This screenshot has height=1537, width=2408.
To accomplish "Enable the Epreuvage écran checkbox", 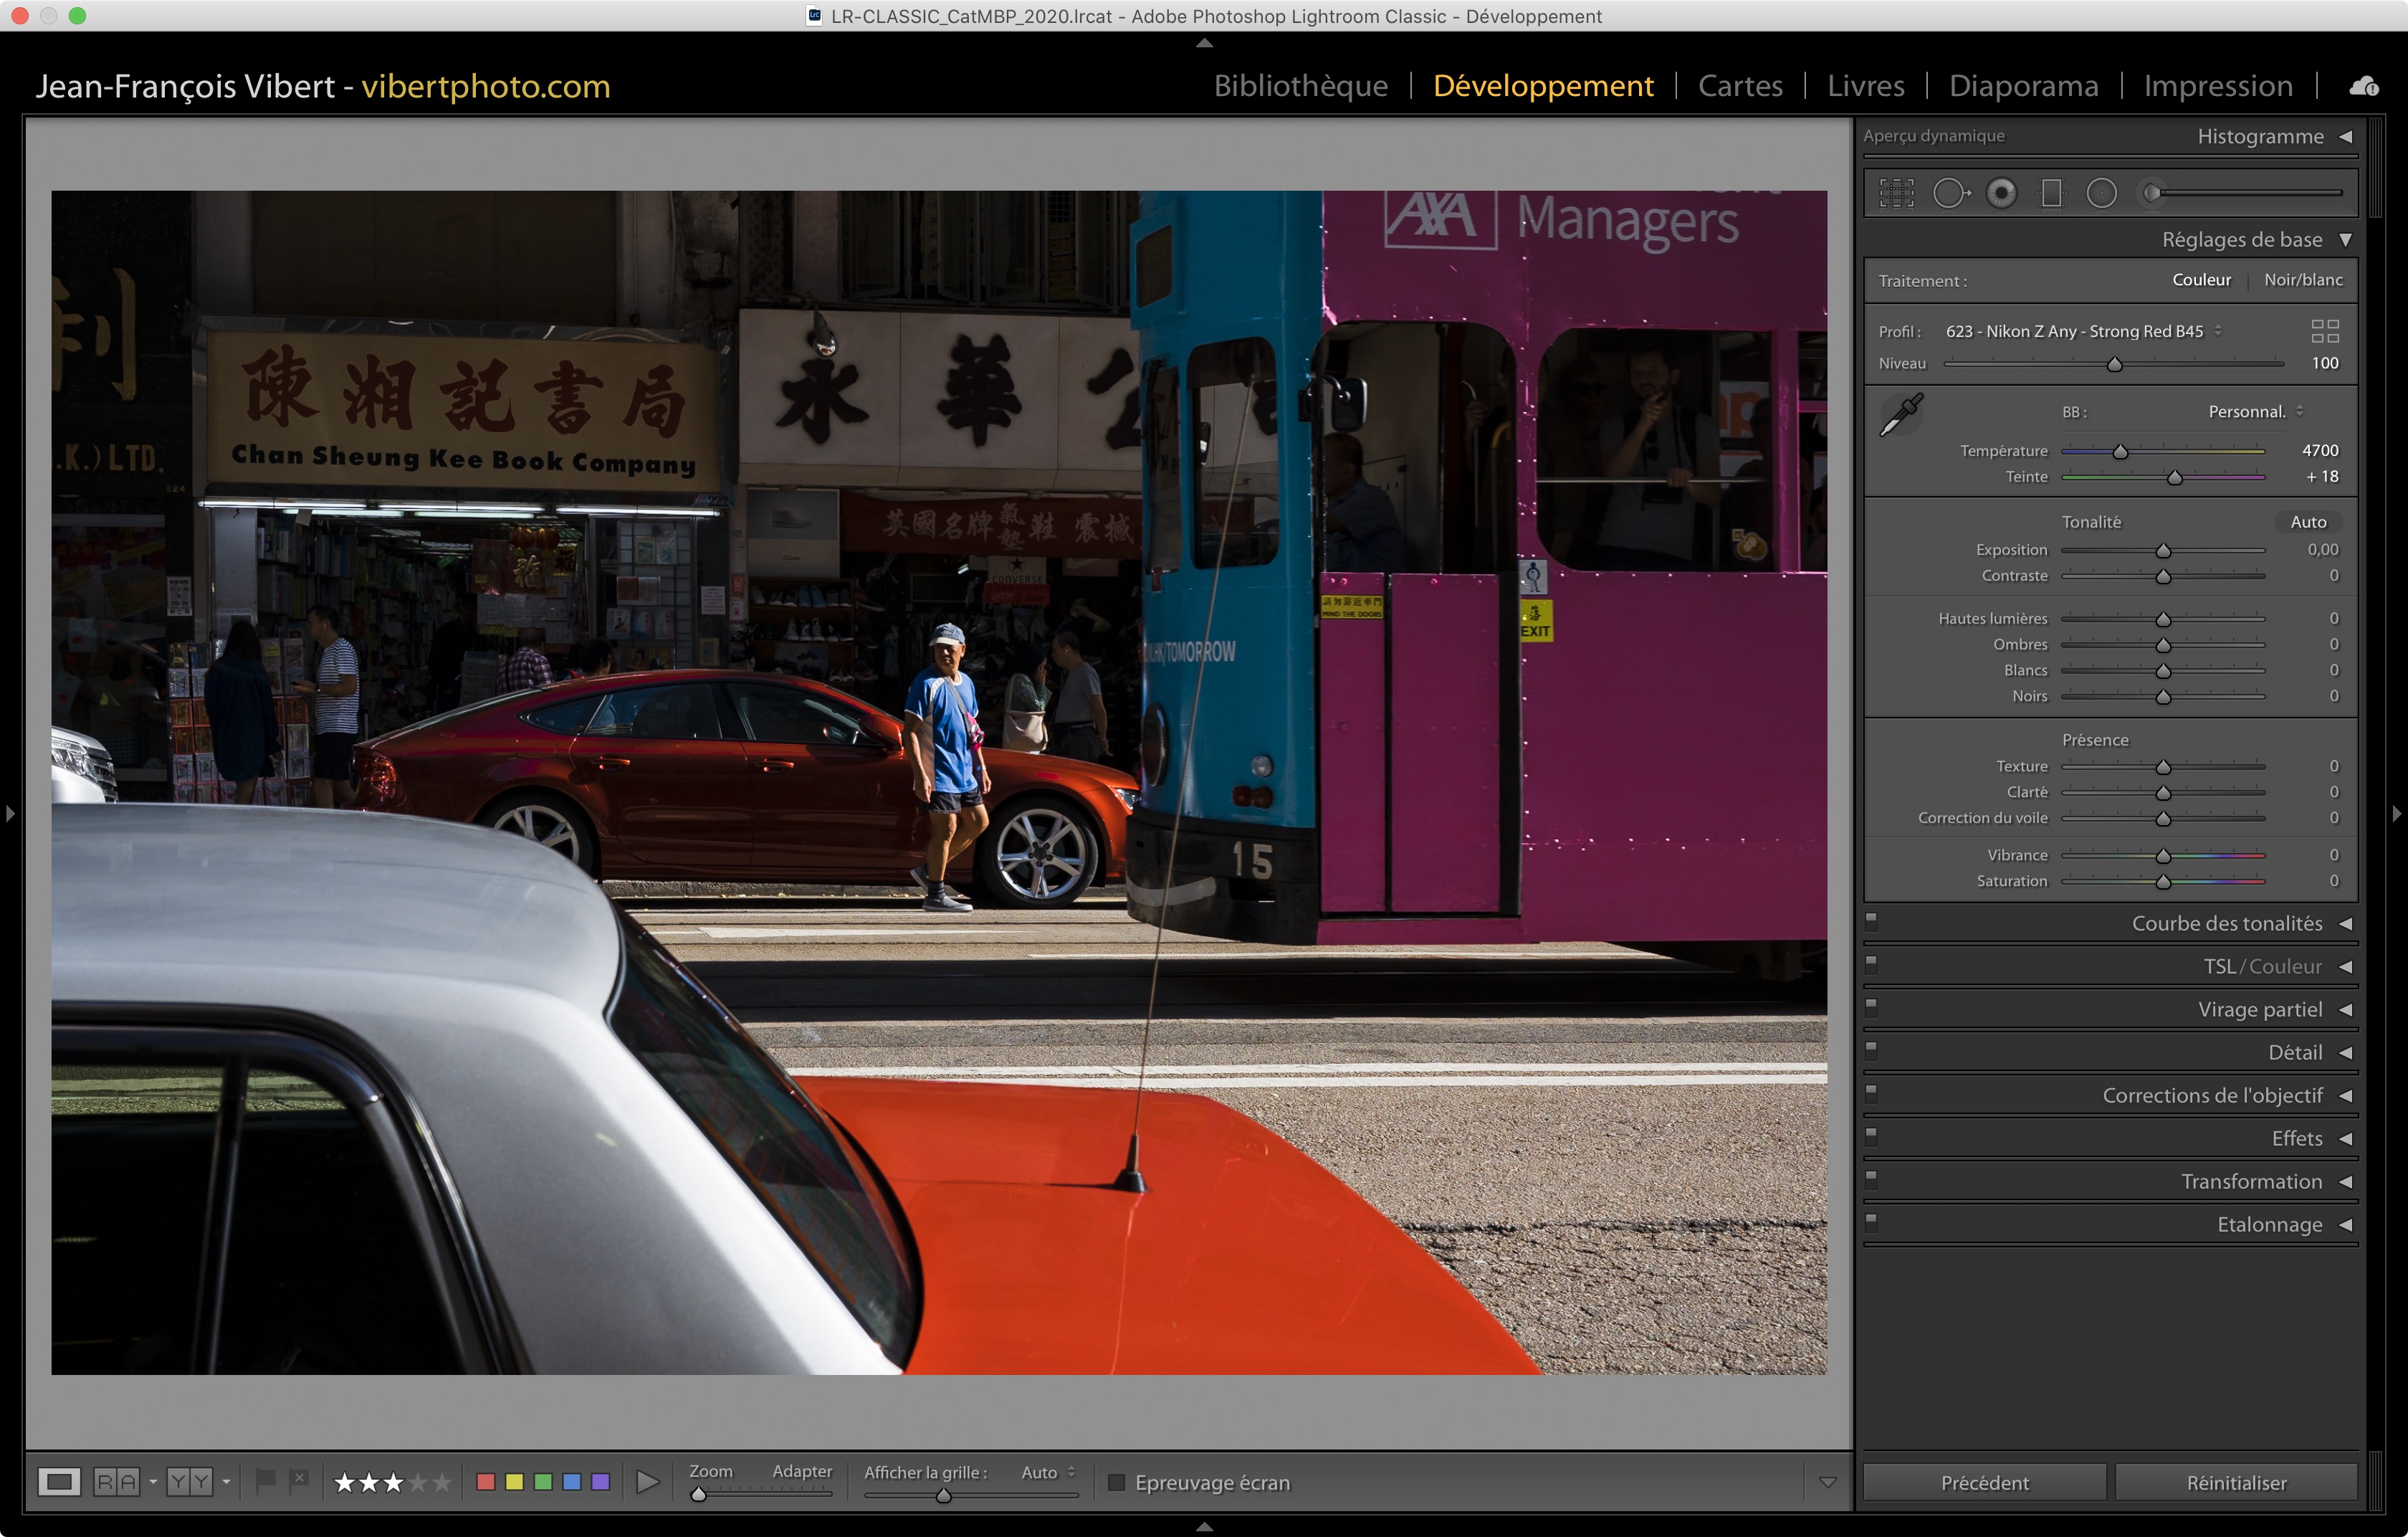I will tap(1117, 1482).
